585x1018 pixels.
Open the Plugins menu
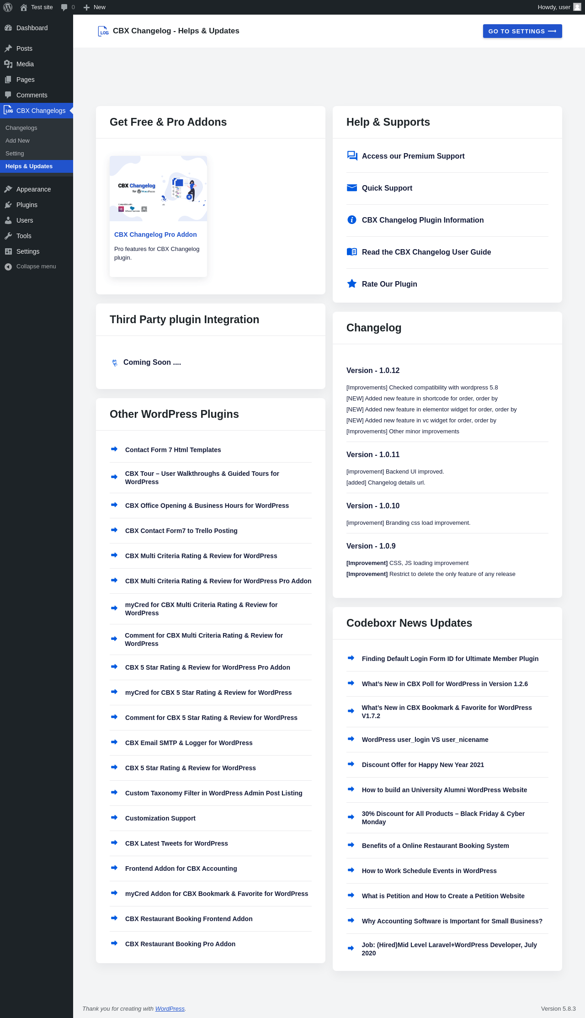[37, 205]
